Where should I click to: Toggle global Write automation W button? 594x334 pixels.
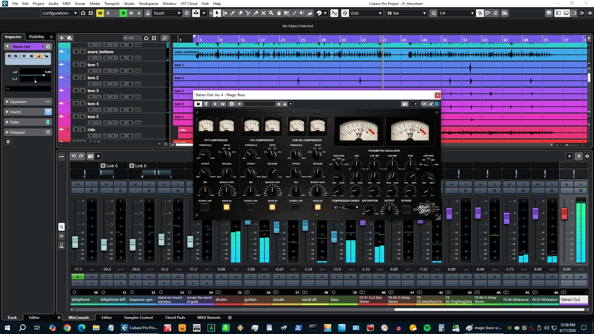click(x=131, y=13)
